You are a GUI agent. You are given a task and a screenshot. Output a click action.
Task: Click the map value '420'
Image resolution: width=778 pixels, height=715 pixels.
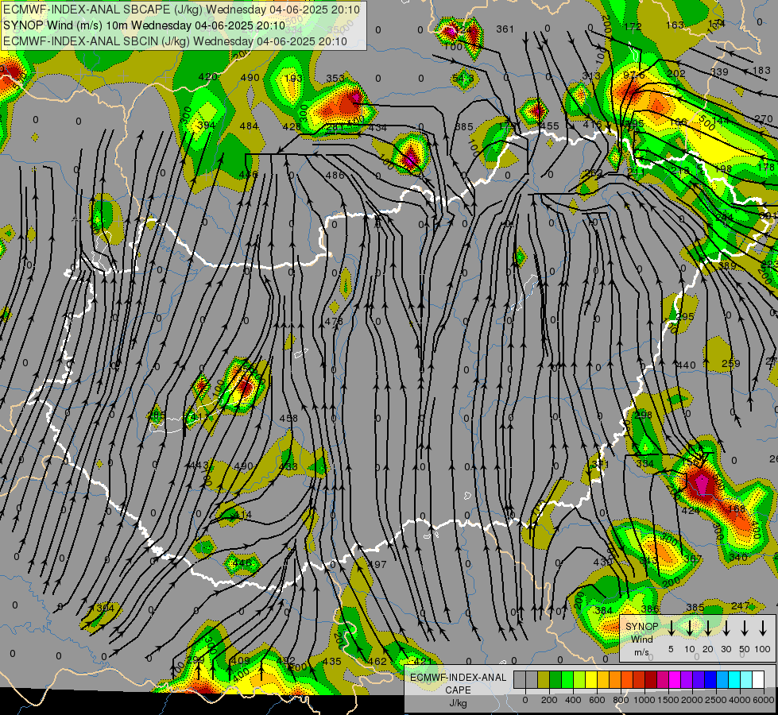pos(207,76)
